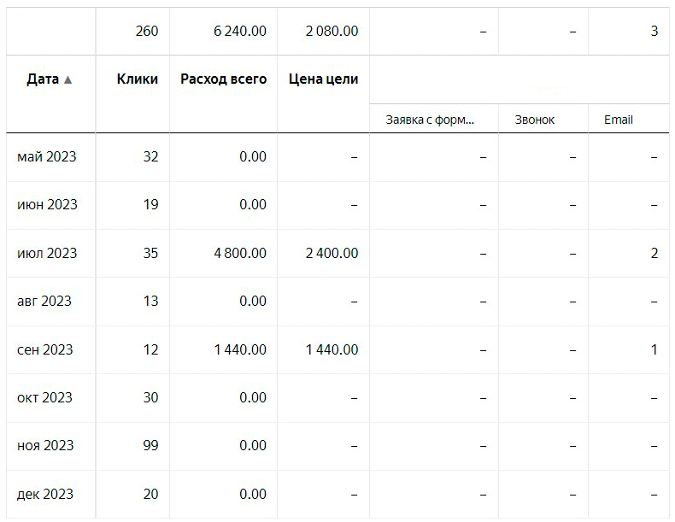The width and height of the screenshot is (675, 522).
Task: Click the Цена цели column header
Action: tap(332, 79)
